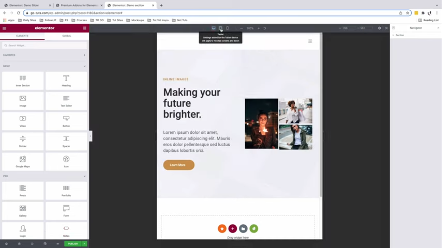The image size is (442, 248).
Task: Collapse the Elementor side panel handle
Action: 91,136
